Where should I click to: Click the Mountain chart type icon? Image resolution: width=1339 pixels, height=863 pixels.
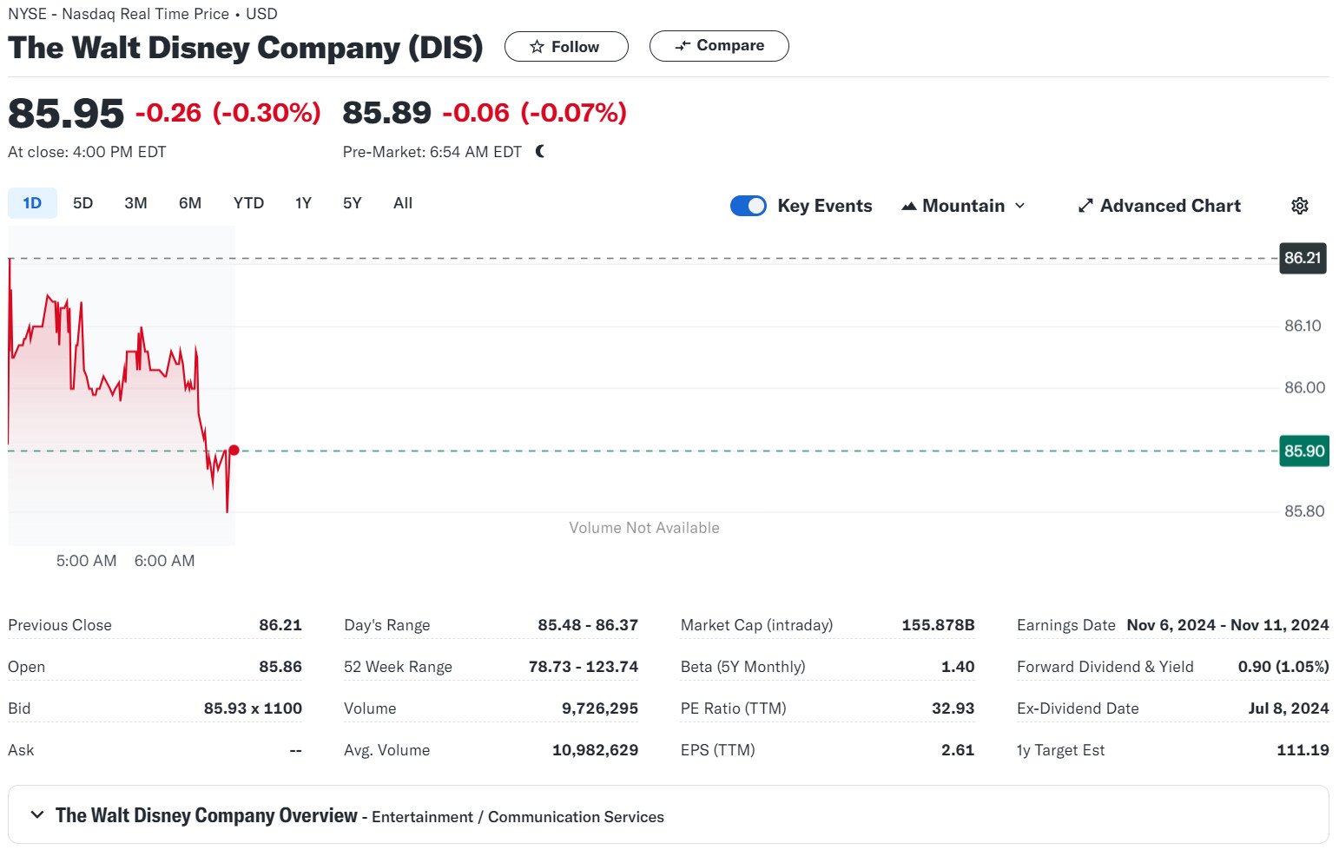[x=909, y=206]
